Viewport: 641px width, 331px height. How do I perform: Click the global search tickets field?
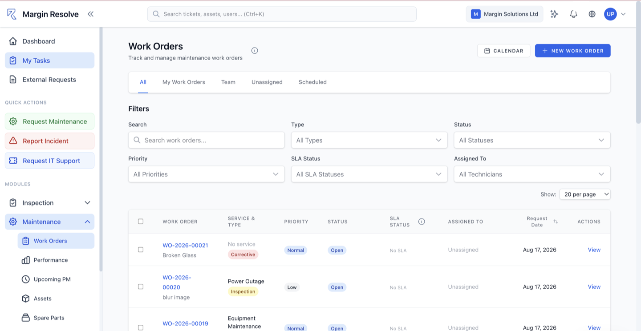click(x=282, y=14)
